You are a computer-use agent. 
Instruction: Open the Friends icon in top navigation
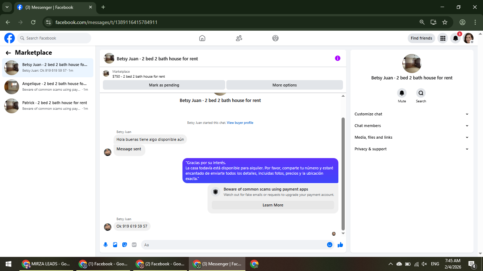coord(239,38)
